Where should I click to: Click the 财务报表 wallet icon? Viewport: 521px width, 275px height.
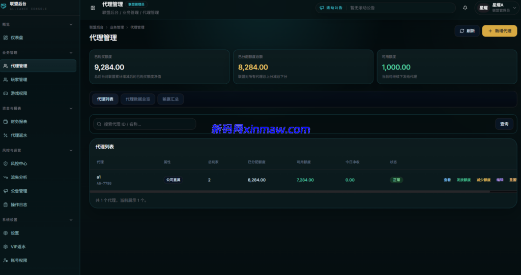point(5,122)
